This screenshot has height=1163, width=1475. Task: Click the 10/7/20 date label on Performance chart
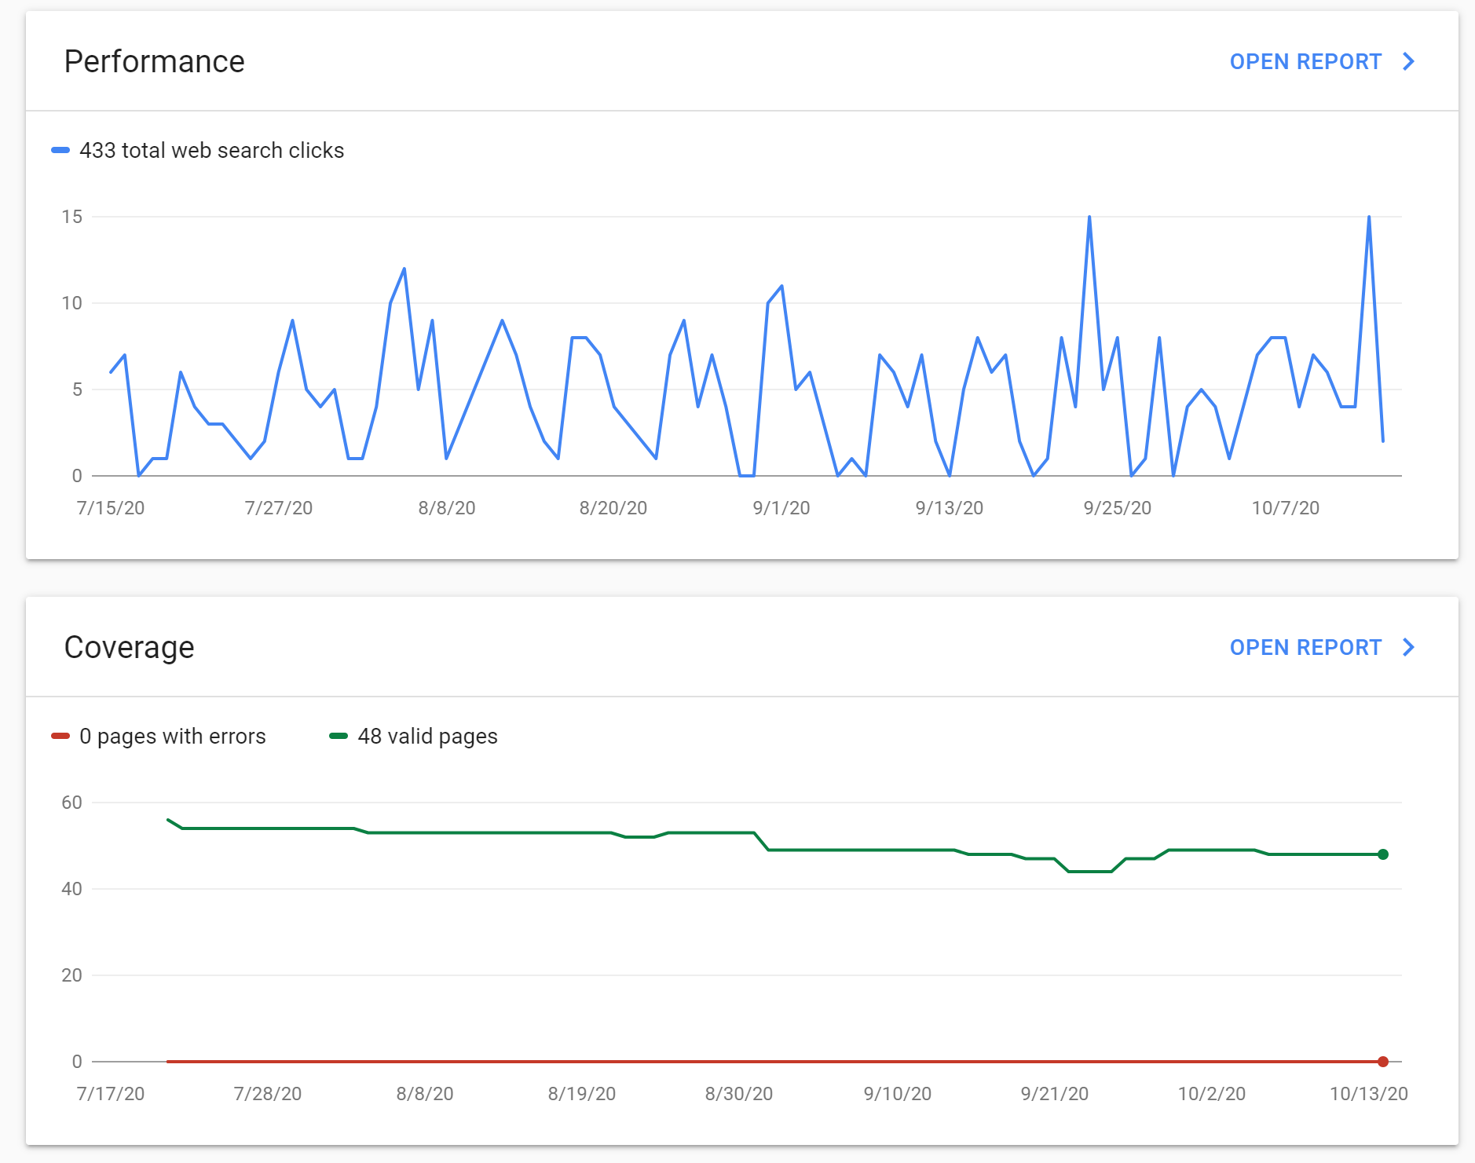point(1285,508)
